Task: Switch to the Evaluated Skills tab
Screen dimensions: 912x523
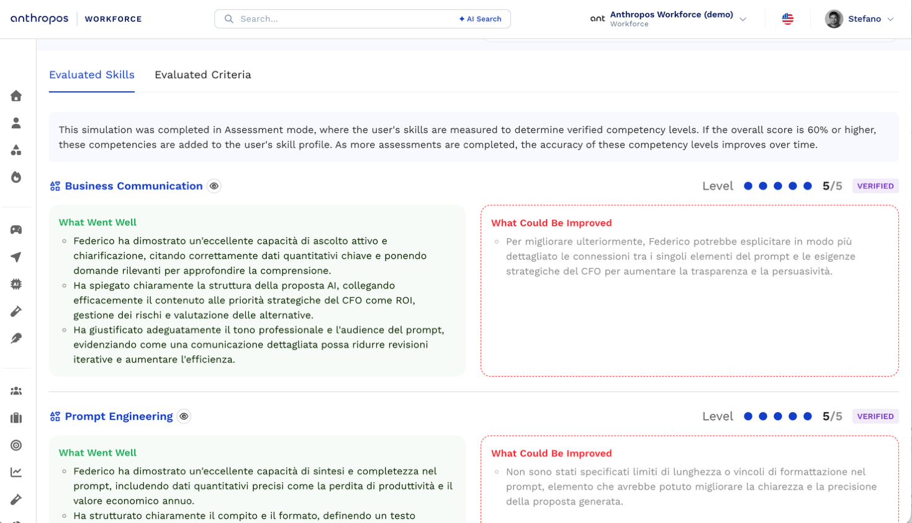Action: tap(92, 74)
